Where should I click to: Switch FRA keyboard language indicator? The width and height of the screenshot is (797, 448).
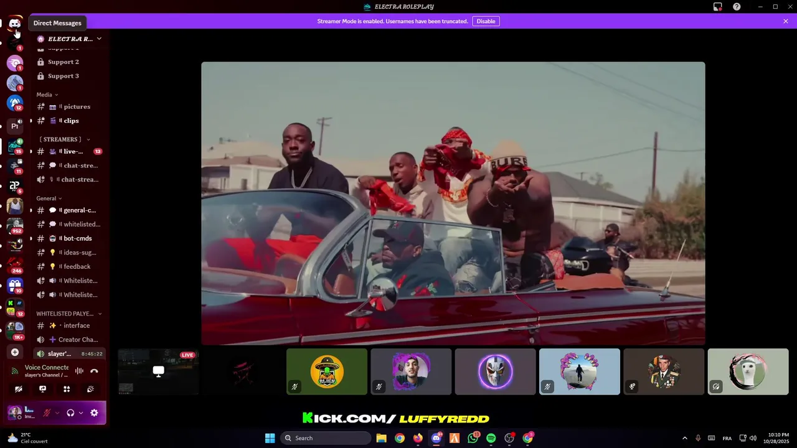pos(727,438)
